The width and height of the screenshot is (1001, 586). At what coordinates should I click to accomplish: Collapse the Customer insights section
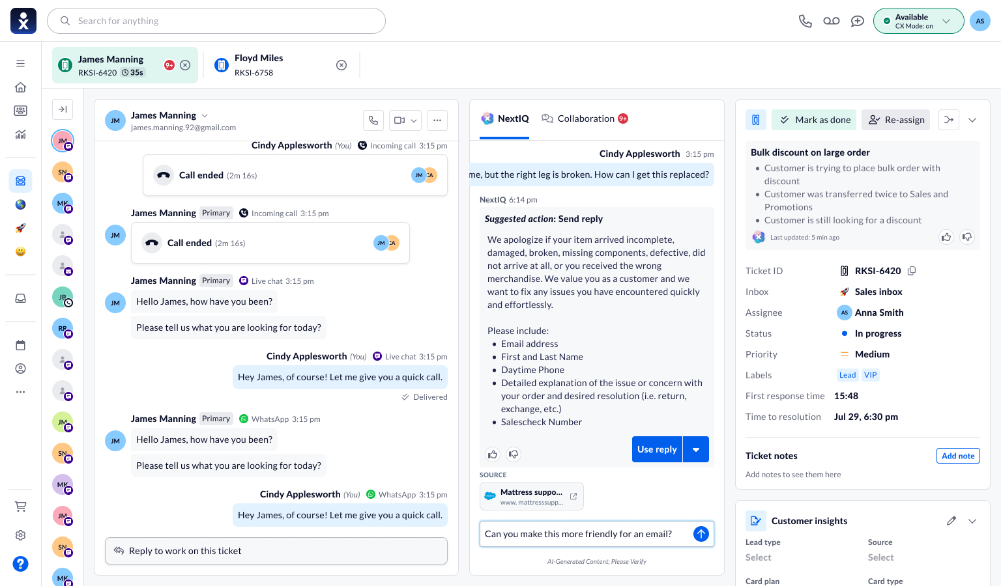(x=972, y=521)
